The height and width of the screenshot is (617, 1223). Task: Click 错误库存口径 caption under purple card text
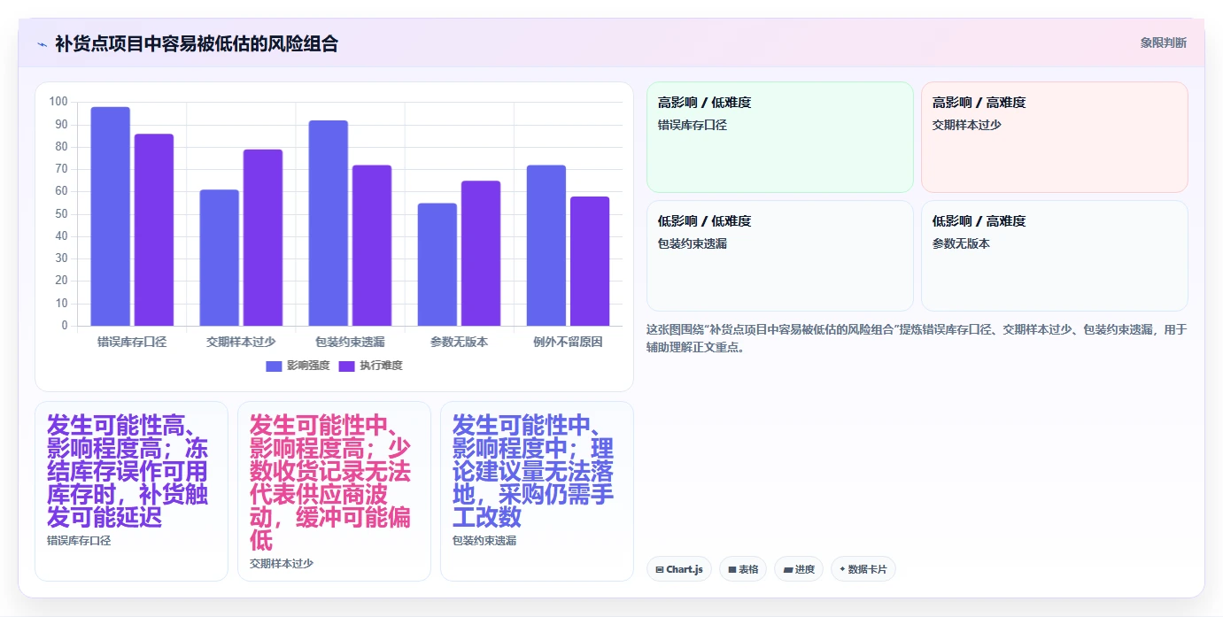point(79,541)
